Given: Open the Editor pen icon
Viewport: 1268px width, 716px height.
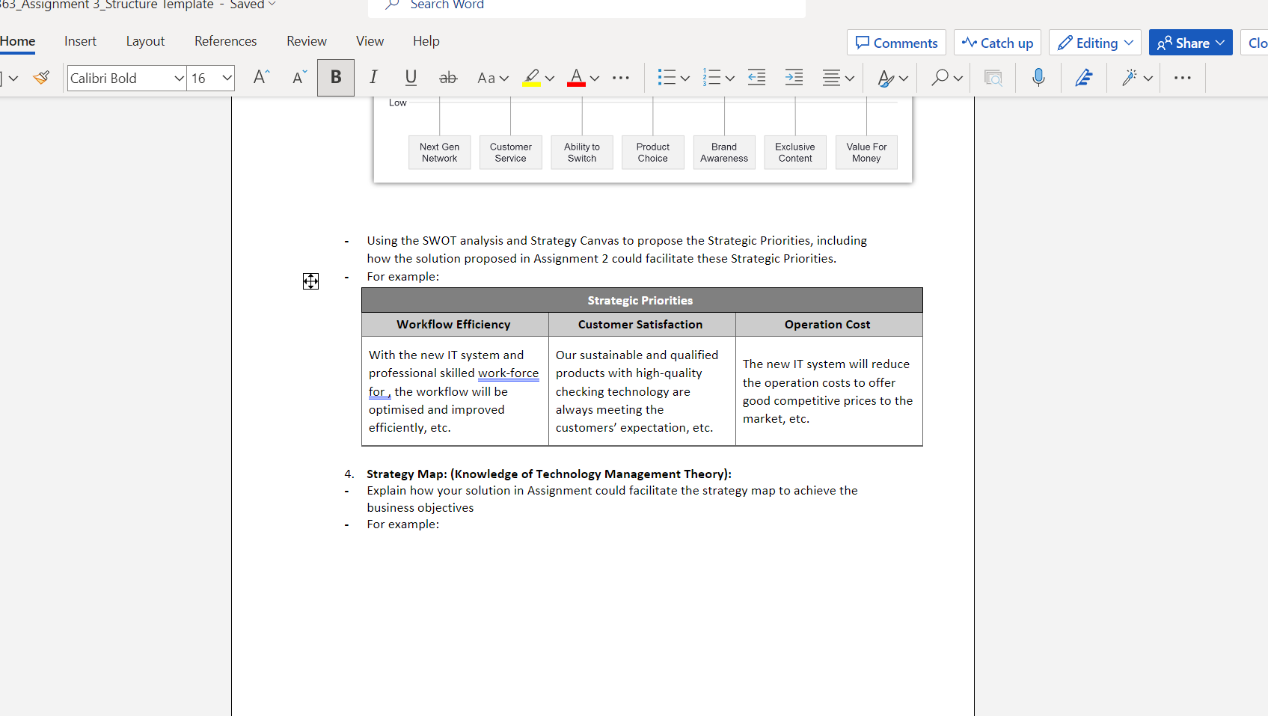Looking at the screenshot, I should [1084, 77].
